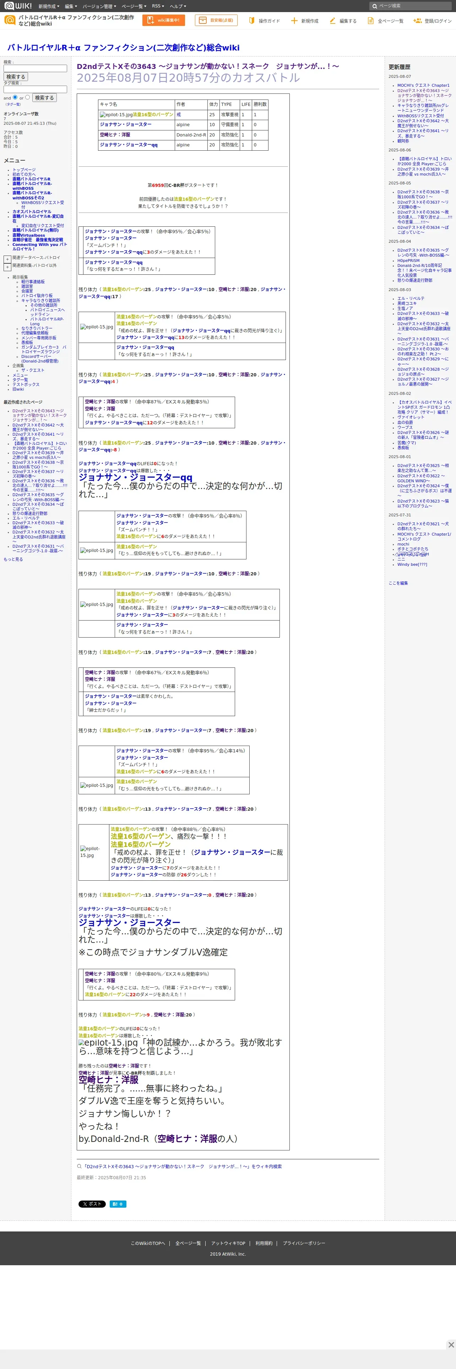Expand 関連データベース-バトロイ section
The width and height of the screenshot is (456, 1369).
click(7, 259)
